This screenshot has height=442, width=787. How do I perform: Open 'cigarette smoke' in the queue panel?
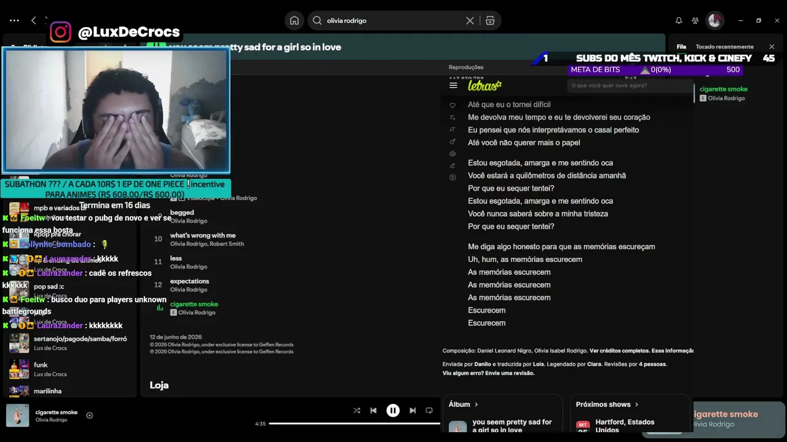tap(724, 89)
